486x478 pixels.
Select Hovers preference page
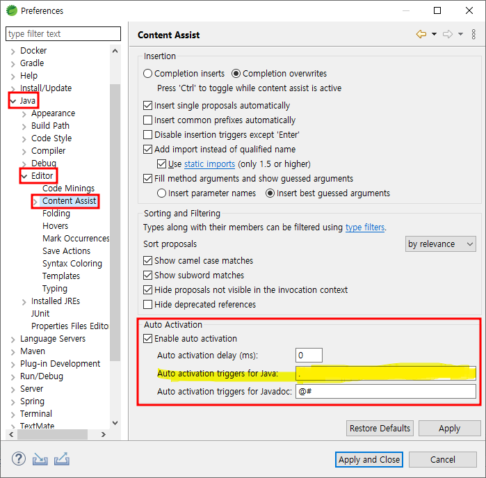(x=55, y=226)
